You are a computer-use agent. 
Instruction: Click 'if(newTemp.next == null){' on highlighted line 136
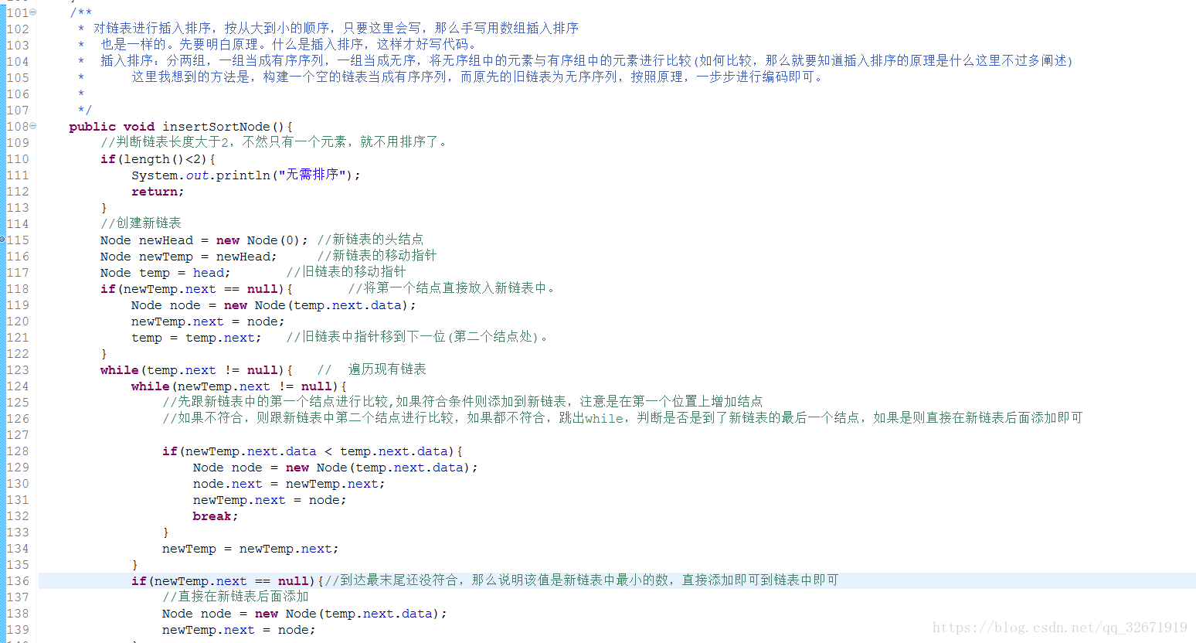point(227,581)
